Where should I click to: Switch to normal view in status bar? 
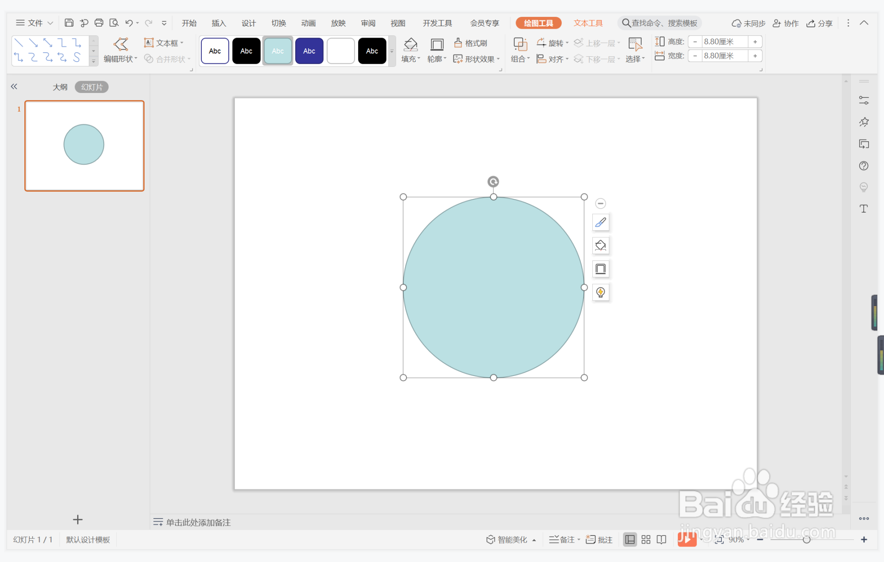[x=630, y=539]
